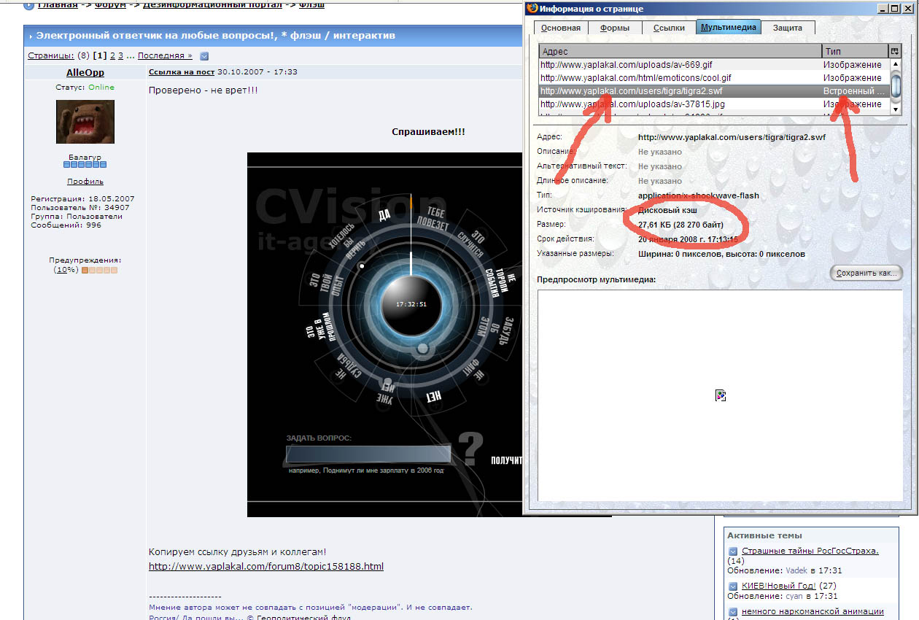919x620 pixels.
Task: Open the немного наркоманской анимации topic
Action: tap(813, 611)
